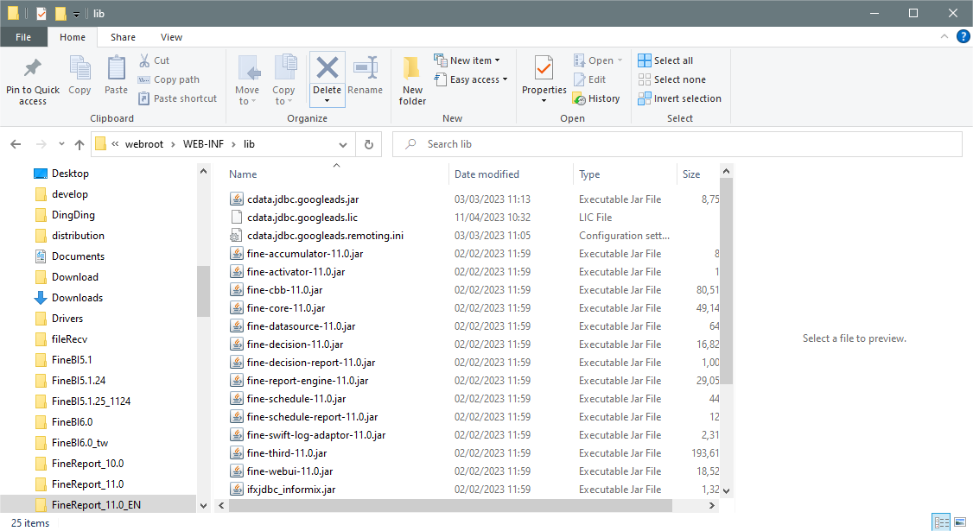Switch to the View tab
The height and width of the screenshot is (531, 973).
coord(171,37)
